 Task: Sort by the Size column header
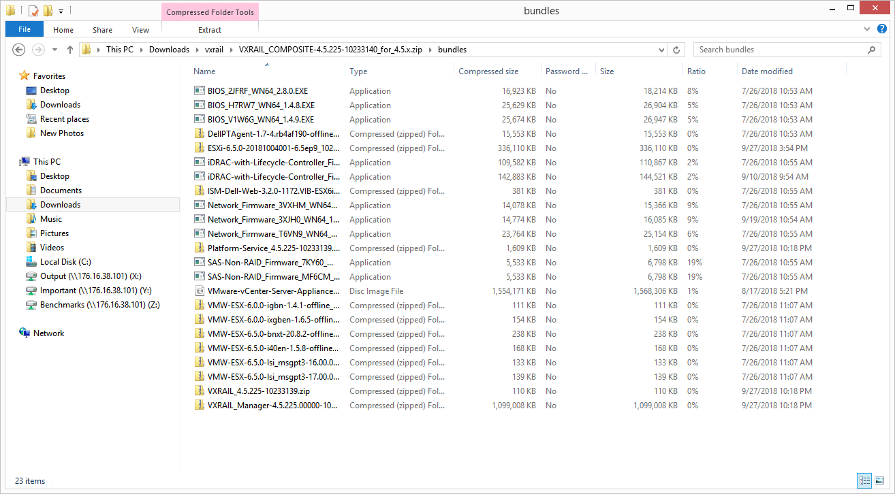(607, 71)
